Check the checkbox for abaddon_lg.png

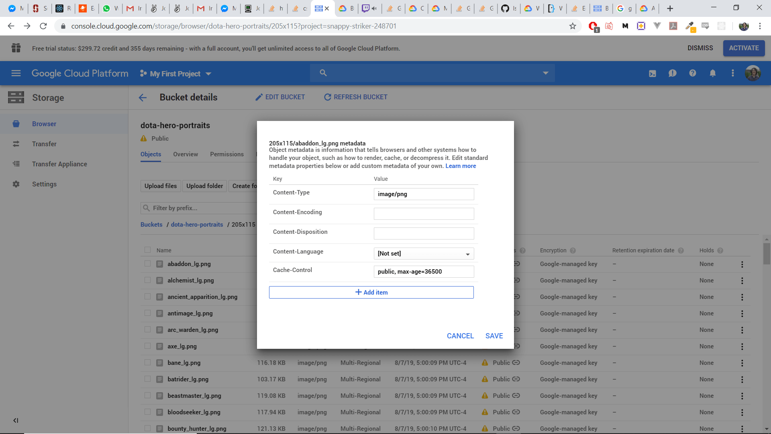(147, 264)
